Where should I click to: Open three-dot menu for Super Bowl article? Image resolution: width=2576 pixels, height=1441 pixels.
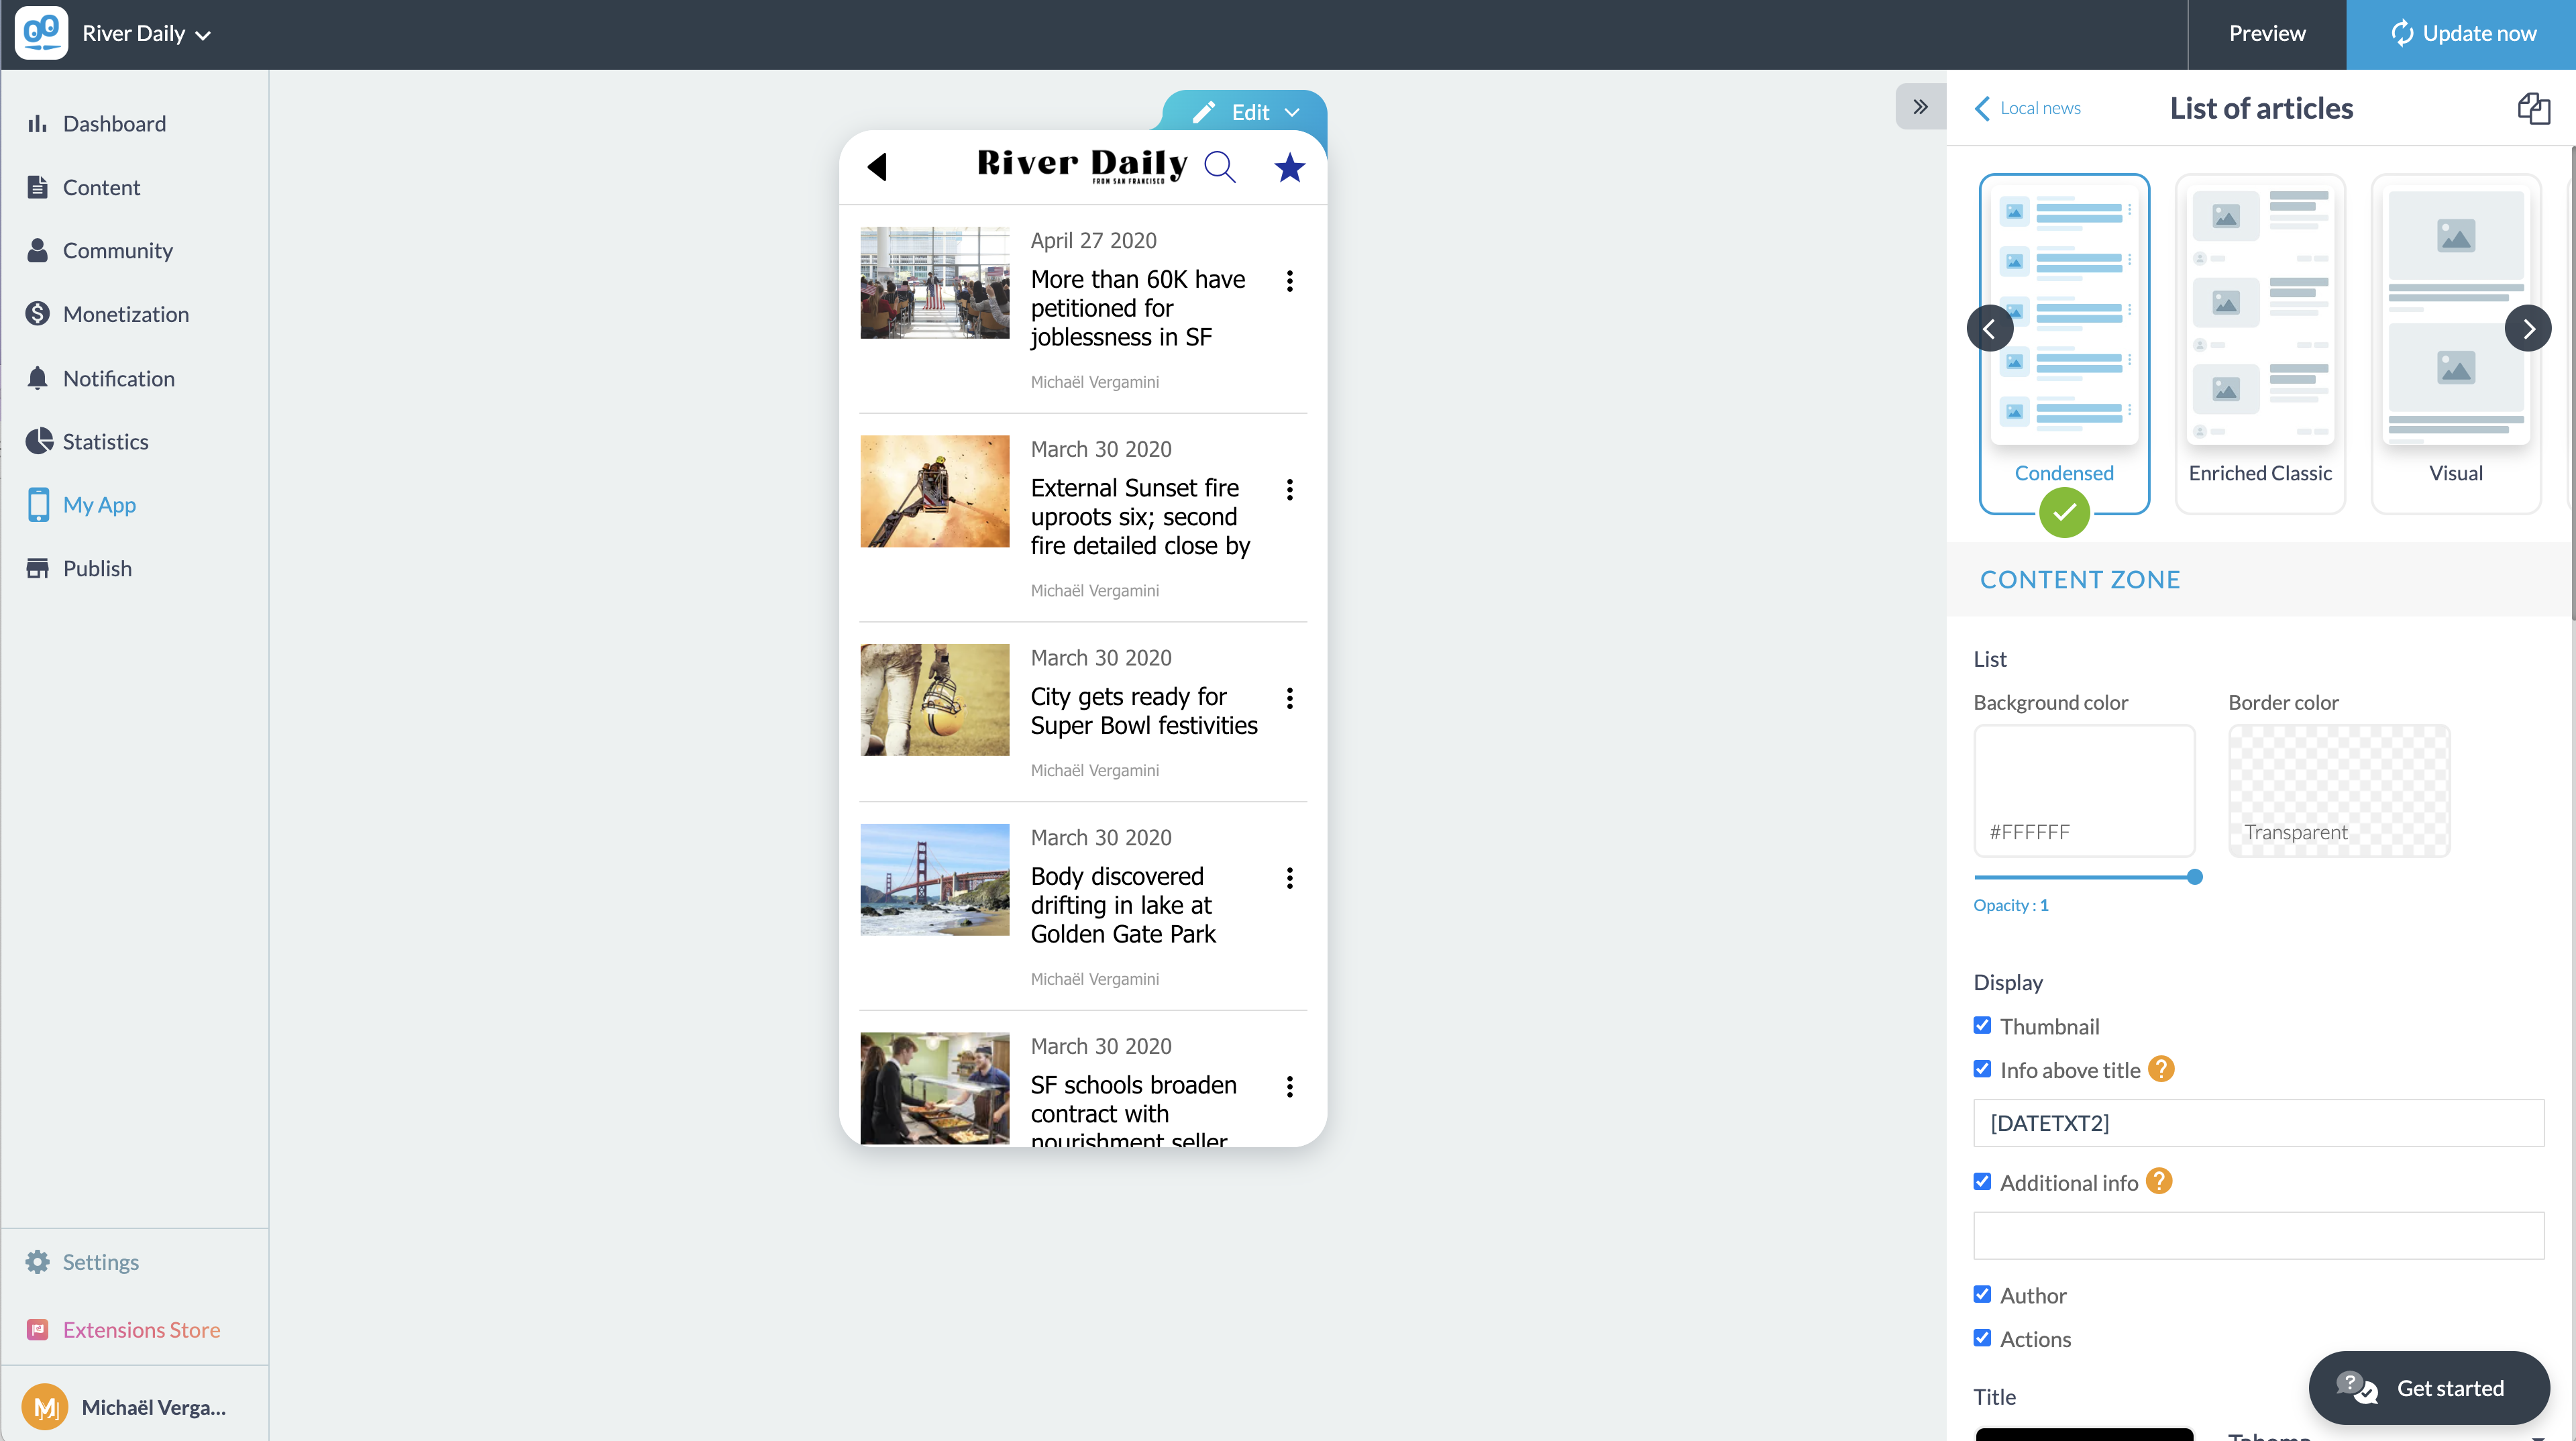(1289, 698)
